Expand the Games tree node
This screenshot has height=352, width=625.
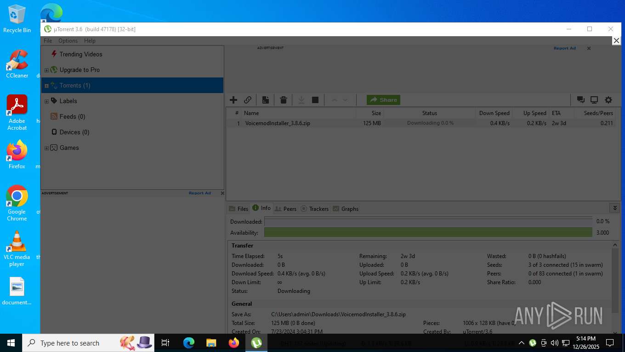tap(46, 148)
